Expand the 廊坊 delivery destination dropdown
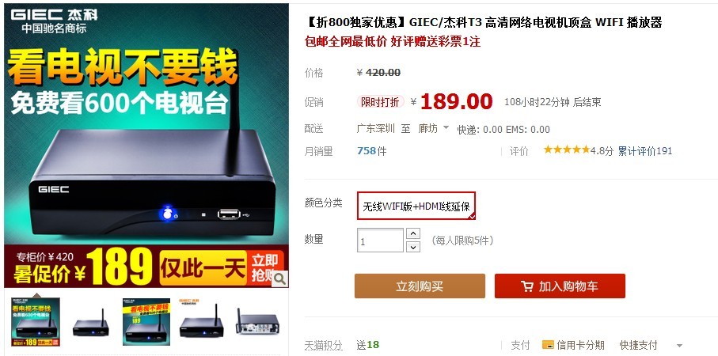The width and height of the screenshot is (718, 356). 446,127
